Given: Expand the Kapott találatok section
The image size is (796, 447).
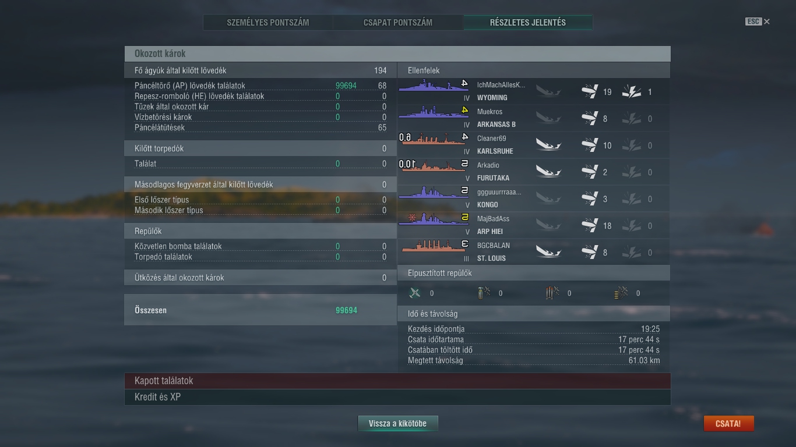Looking at the screenshot, I should pyautogui.click(x=397, y=381).
